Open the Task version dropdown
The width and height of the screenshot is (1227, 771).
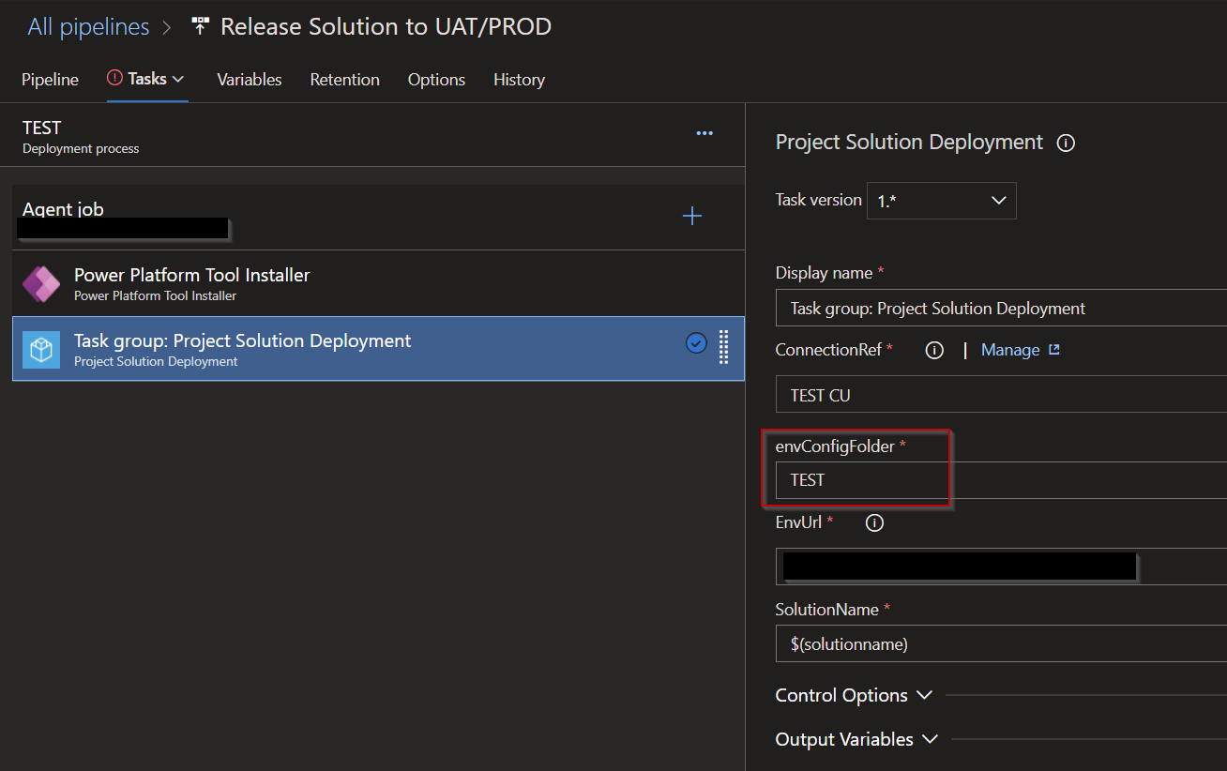click(x=941, y=201)
